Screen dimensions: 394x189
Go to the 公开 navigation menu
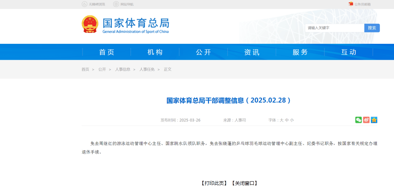click(204, 52)
